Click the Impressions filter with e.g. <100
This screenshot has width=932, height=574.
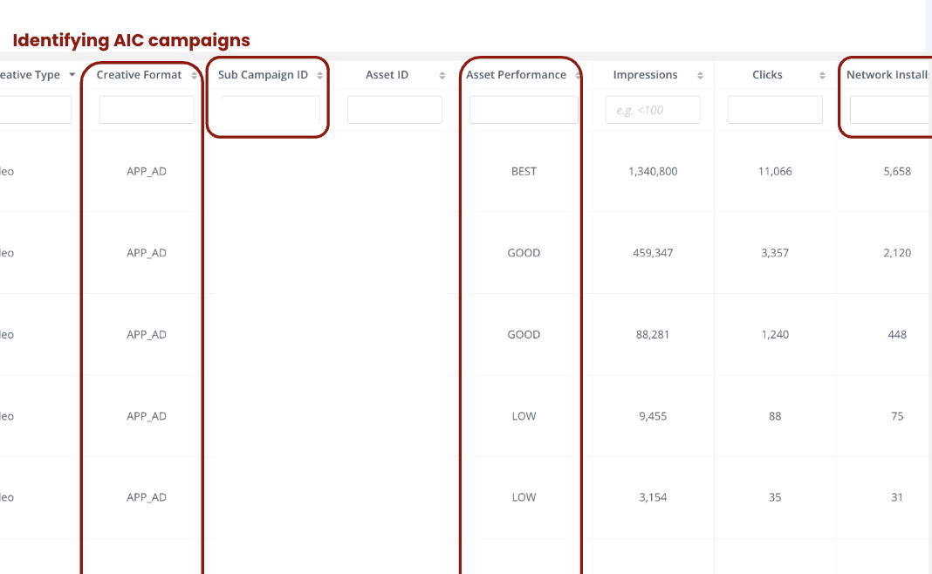(653, 110)
